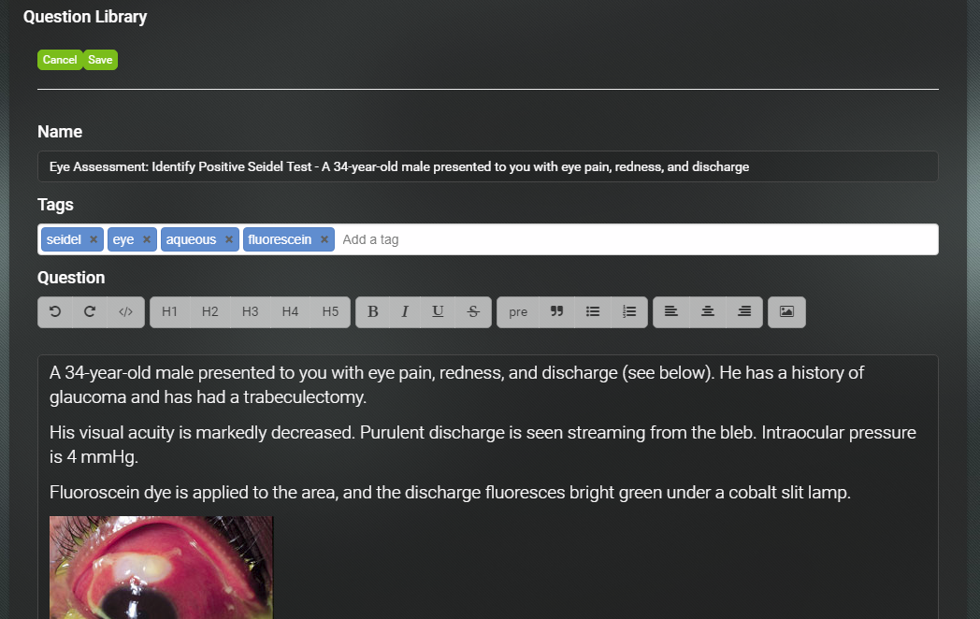
Task: Apply H3 heading format
Action: (250, 311)
